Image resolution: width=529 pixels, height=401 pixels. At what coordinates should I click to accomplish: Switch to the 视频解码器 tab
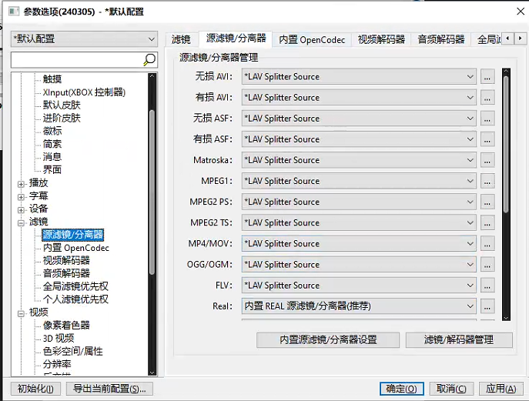click(x=382, y=39)
